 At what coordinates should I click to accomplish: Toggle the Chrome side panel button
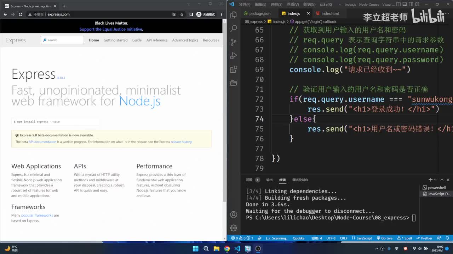coord(191,14)
